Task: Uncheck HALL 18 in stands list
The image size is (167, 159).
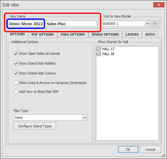Action: [x=99, y=54]
